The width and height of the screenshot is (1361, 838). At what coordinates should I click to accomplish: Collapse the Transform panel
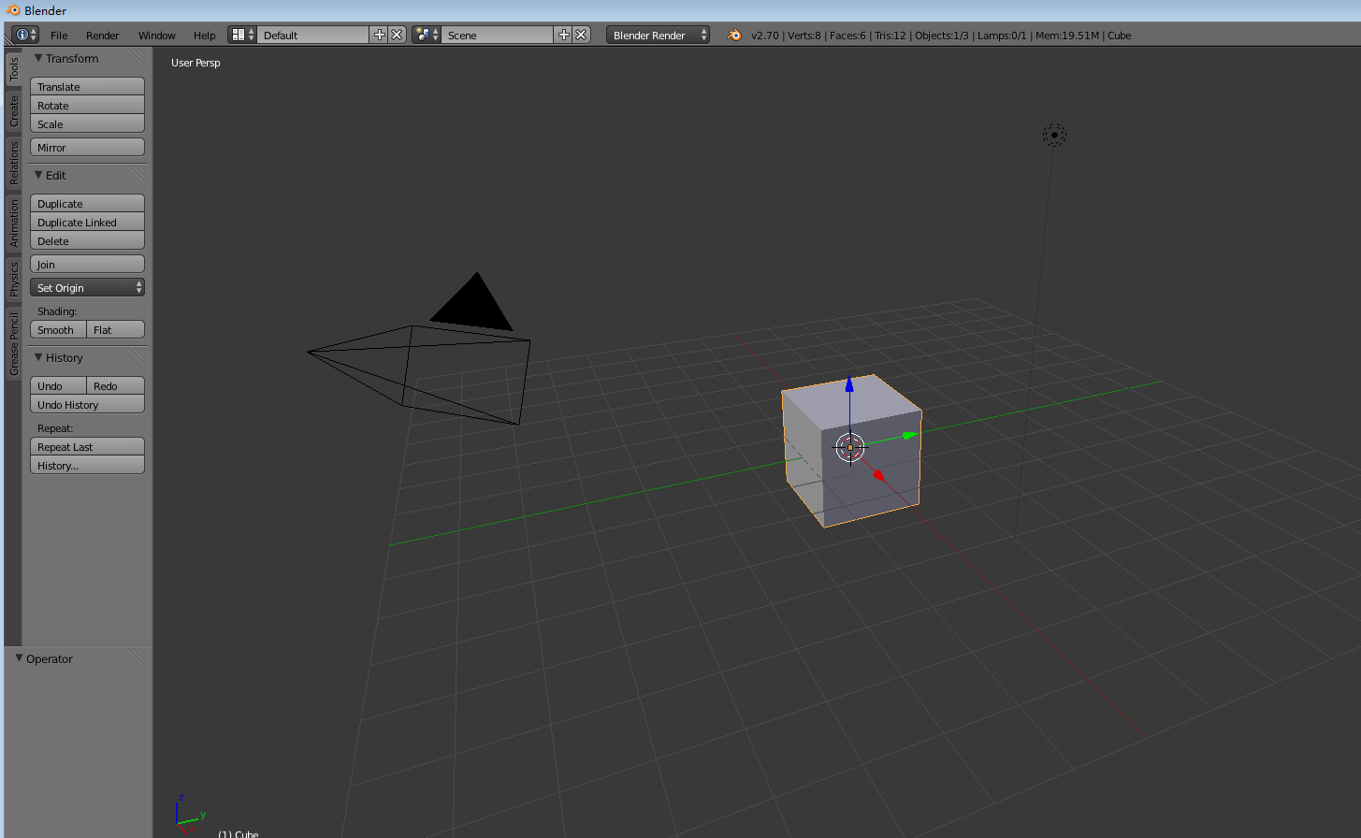38,58
